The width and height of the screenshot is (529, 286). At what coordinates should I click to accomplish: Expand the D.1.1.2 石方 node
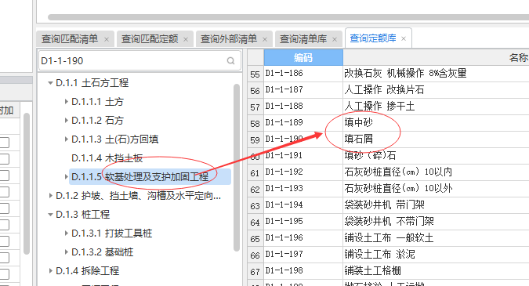coord(67,120)
